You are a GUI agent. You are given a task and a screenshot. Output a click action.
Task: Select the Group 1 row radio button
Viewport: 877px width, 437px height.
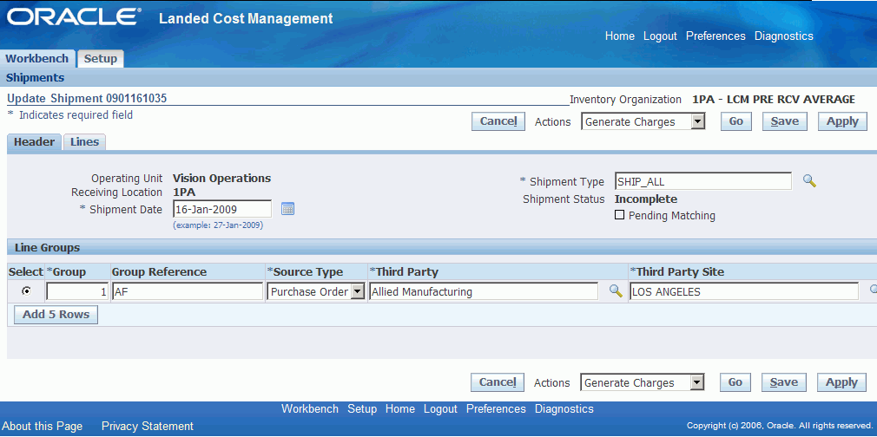[x=26, y=290]
